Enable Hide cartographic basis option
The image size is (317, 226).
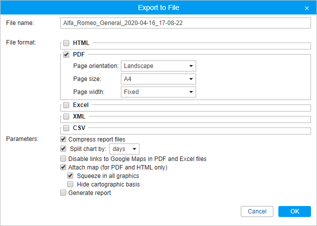70,184
